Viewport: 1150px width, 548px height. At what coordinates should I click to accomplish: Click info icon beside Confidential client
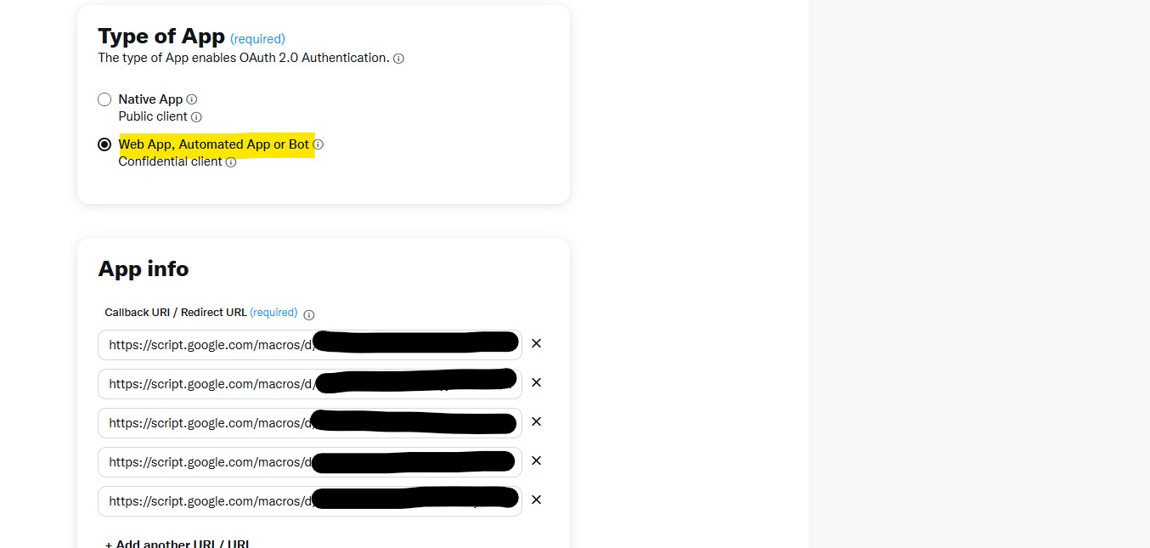[x=231, y=162]
